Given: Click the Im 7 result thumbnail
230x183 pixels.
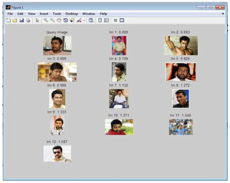Looking at the screenshot, I should click(119, 99).
